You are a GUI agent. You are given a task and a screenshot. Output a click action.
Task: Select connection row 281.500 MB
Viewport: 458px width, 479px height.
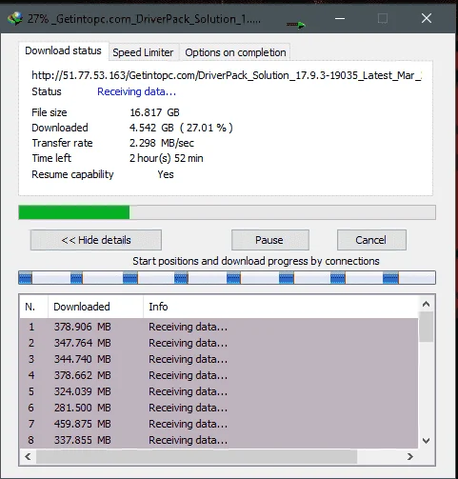point(219,408)
